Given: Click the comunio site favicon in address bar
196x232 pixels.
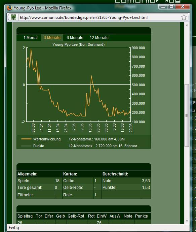Looking at the screenshot, I should click(x=13, y=17).
